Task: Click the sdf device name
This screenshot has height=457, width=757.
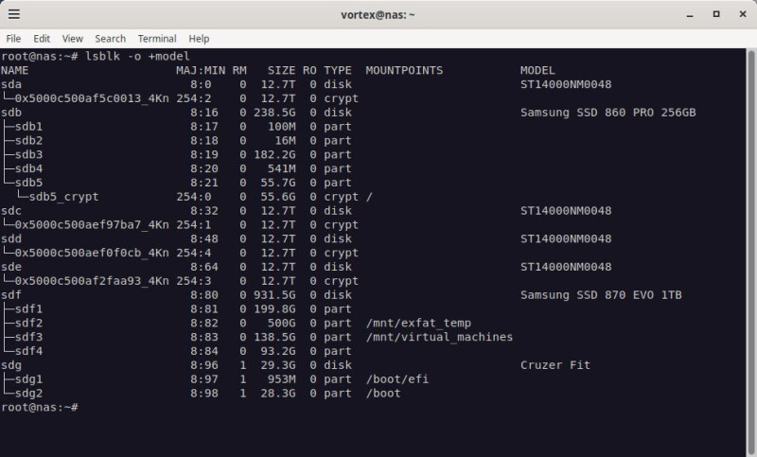Action: [11, 294]
